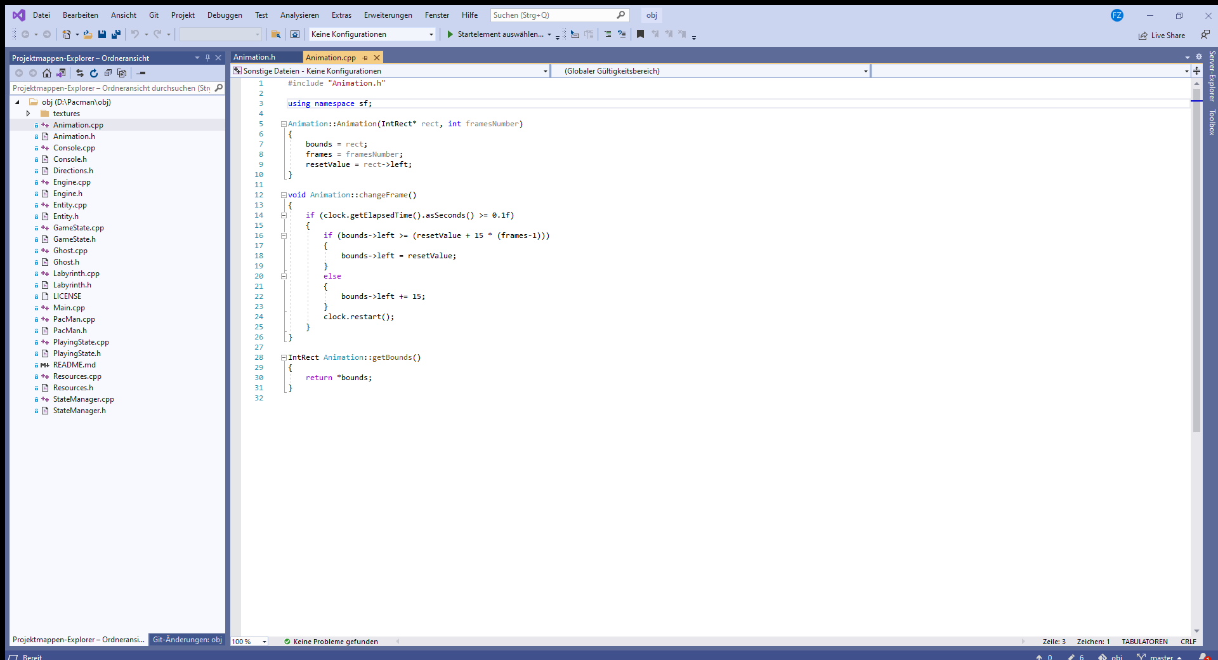Image resolution: width=1218 pixels, height=660 pixels.
Task: Start a Live Share session
Action: point(1162,35)
